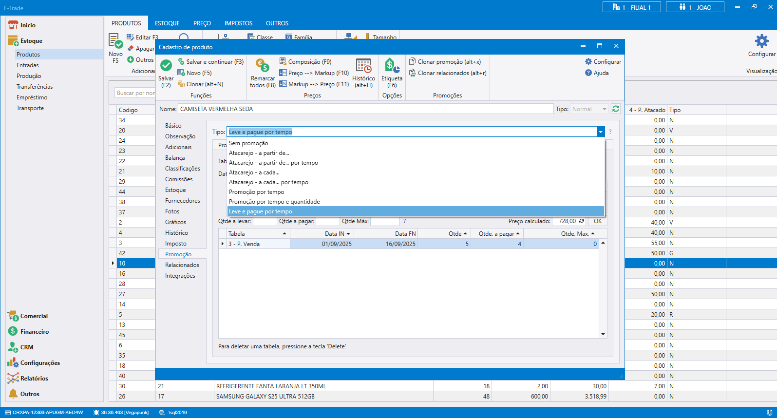777x418 pixels.
Task: Click Salvar e continuar (F3)
Action: coord(210,62)
